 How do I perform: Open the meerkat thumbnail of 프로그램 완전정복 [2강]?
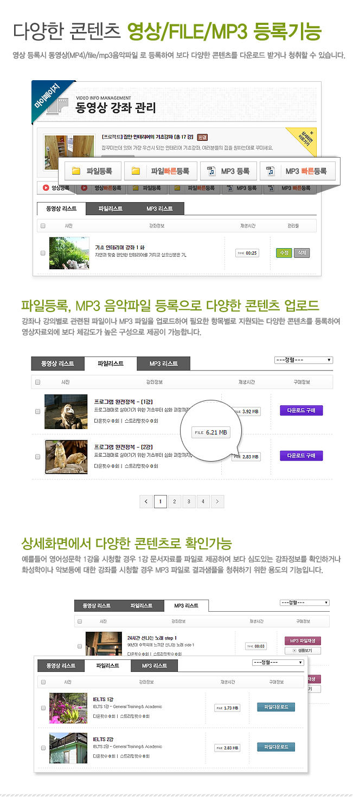(66, 456)
